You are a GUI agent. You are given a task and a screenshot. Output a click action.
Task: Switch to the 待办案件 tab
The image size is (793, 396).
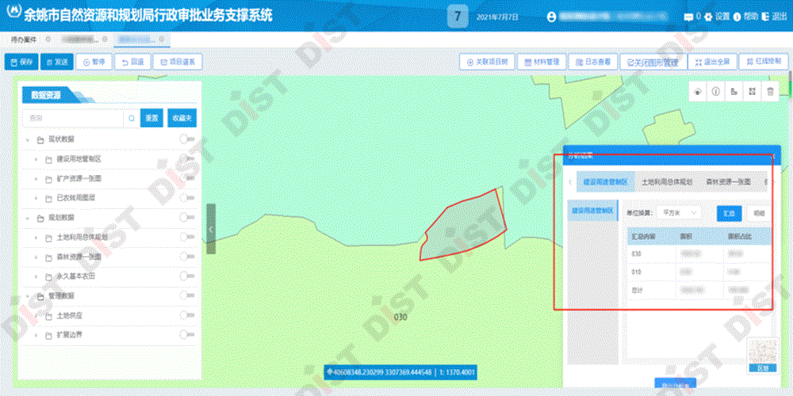tap(26, 38)
